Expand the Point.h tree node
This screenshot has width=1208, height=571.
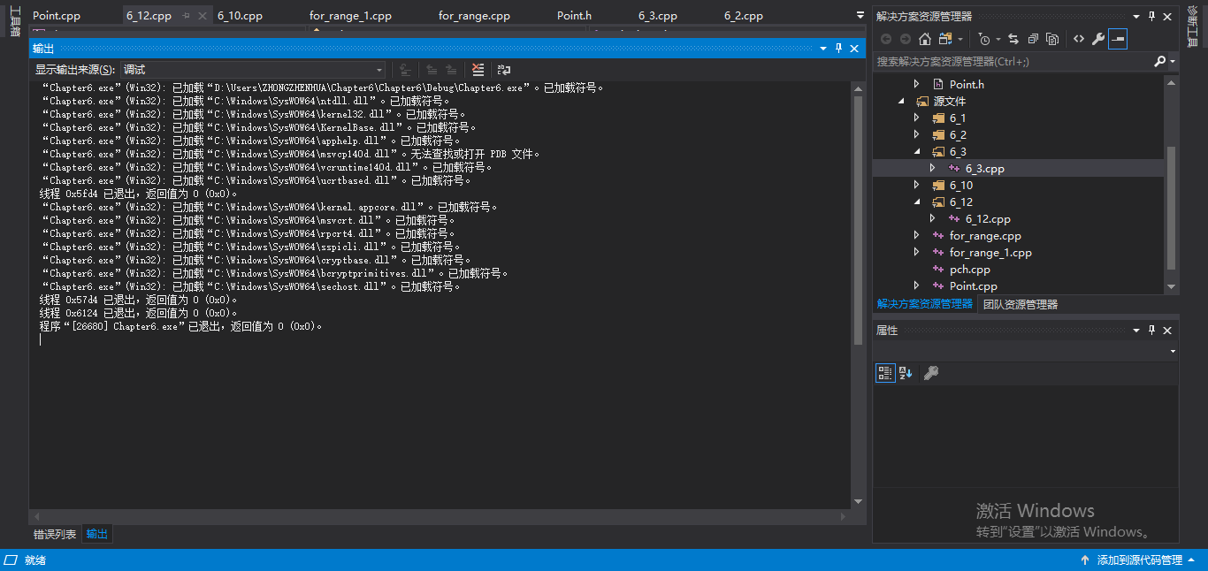pyautogui.click(x=917, y=84)
